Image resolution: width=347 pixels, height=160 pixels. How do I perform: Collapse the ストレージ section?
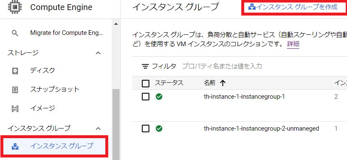click(98, 53)
